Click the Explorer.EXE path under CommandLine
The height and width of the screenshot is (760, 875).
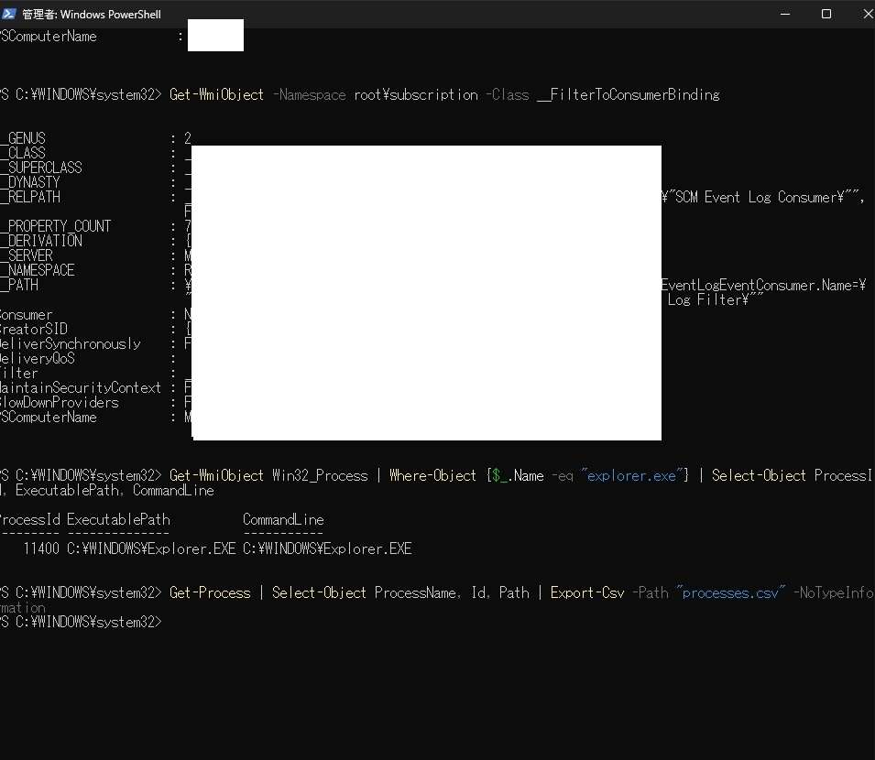327,548
